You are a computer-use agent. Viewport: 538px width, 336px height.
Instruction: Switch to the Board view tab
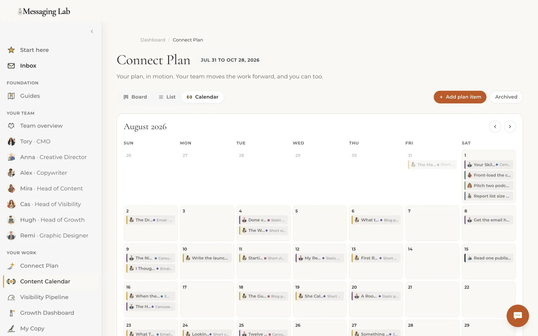point(135,97)
